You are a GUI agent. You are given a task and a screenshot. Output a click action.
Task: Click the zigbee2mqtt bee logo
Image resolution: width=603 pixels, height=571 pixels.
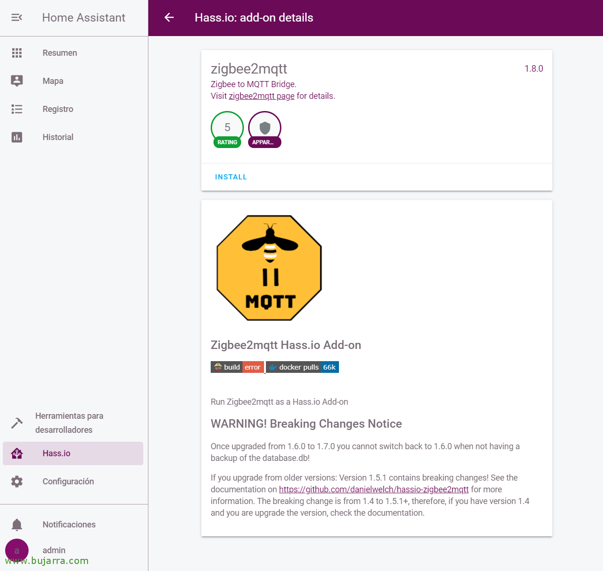[x=269, y=268]
